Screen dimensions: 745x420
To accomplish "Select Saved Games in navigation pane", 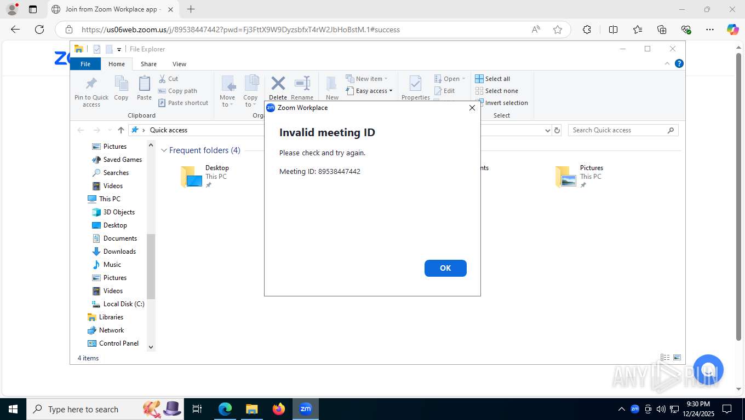I will 117,160.
